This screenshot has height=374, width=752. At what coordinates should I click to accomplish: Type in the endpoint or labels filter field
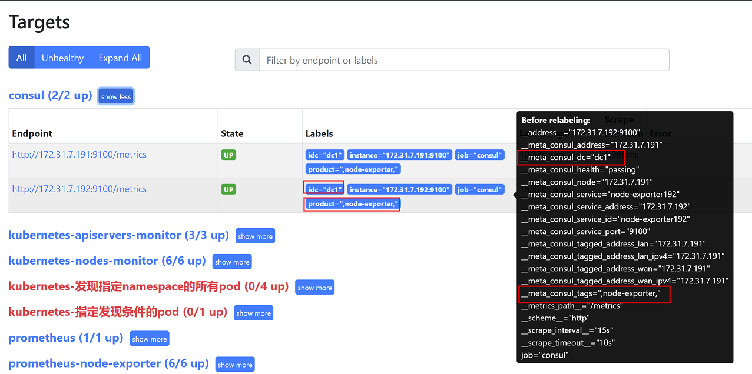(463, 60)
